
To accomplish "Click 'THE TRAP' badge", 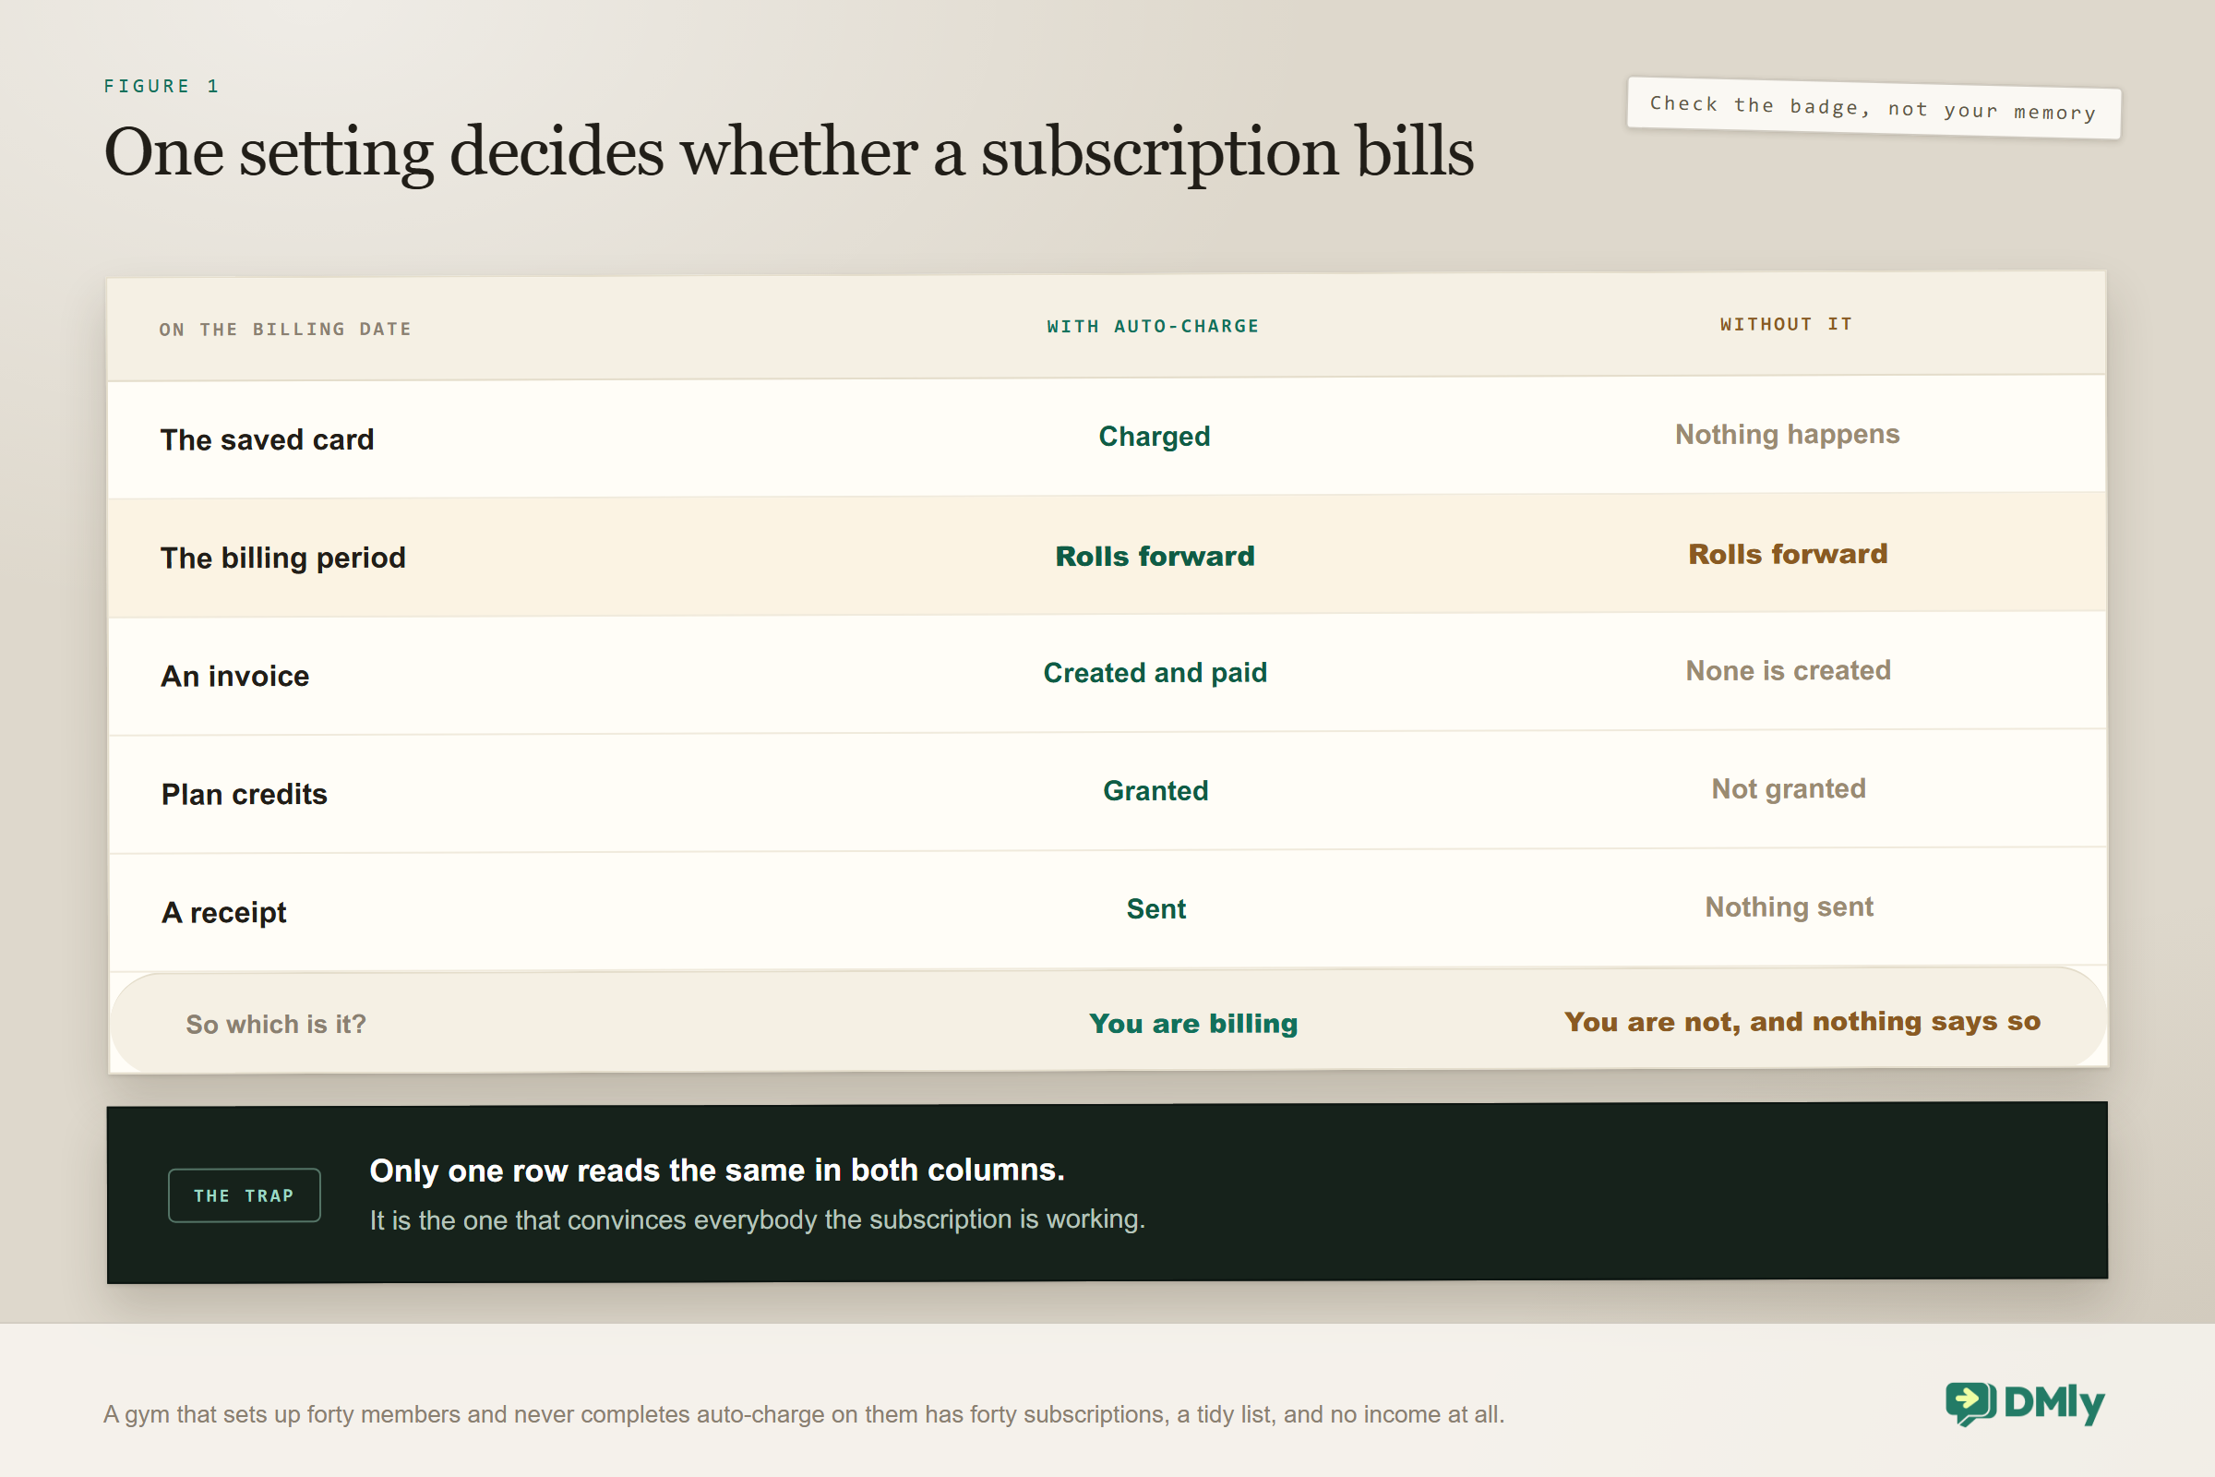I will click(x=244, y=1195).
